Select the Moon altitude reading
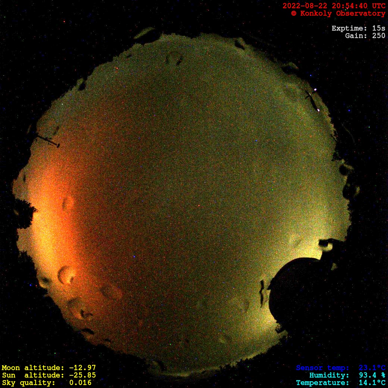388x388 pixels. 48,368
